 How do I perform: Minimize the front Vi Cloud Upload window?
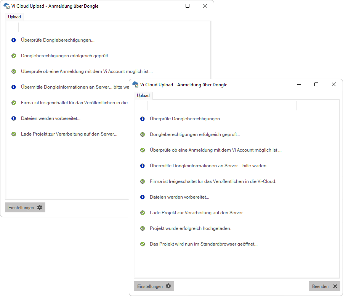(x=299, y=84)
